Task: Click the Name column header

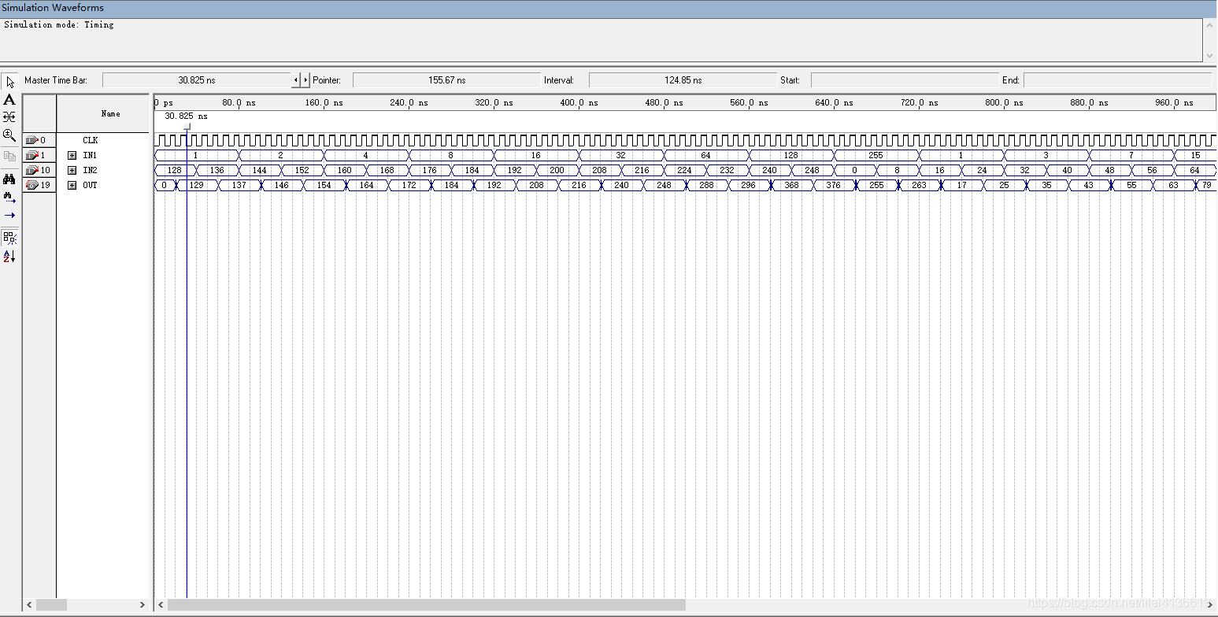Action: tap(103, 114)
